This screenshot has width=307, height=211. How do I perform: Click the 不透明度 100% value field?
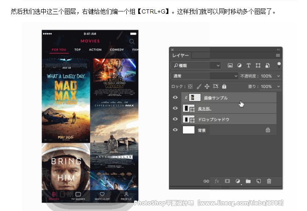(266, 76)
